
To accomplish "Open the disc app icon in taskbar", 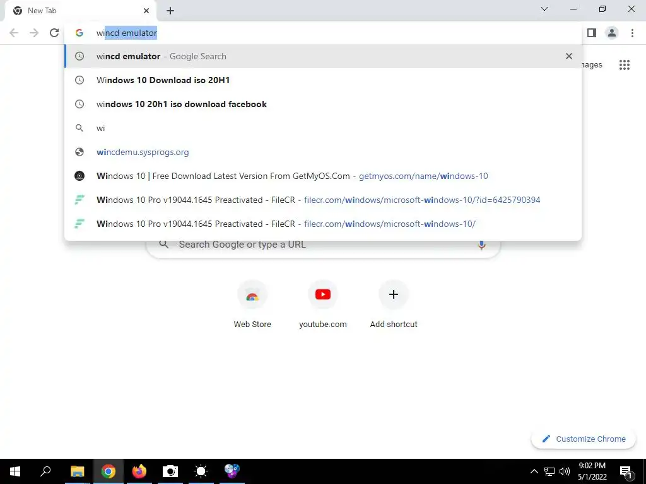I will click(232, 471).
